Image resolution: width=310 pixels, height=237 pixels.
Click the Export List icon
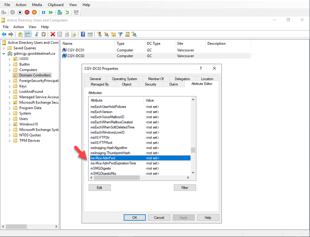(x=74, y=34)
